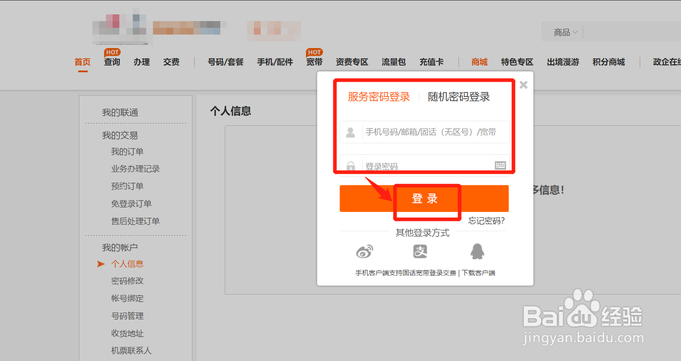The image size is (681, 361).
Task: Select 个人信息 in the sidebar
Action: (127, 264)
